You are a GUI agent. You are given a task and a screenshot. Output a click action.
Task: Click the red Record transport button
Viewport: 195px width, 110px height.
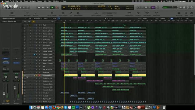pos(57,7)
